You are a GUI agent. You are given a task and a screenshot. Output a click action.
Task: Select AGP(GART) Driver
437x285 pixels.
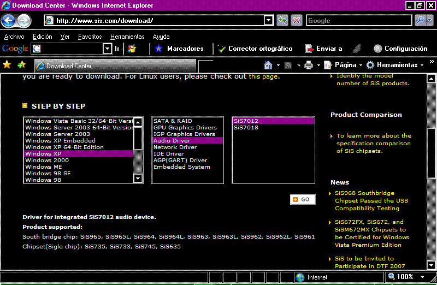point(188,160)
